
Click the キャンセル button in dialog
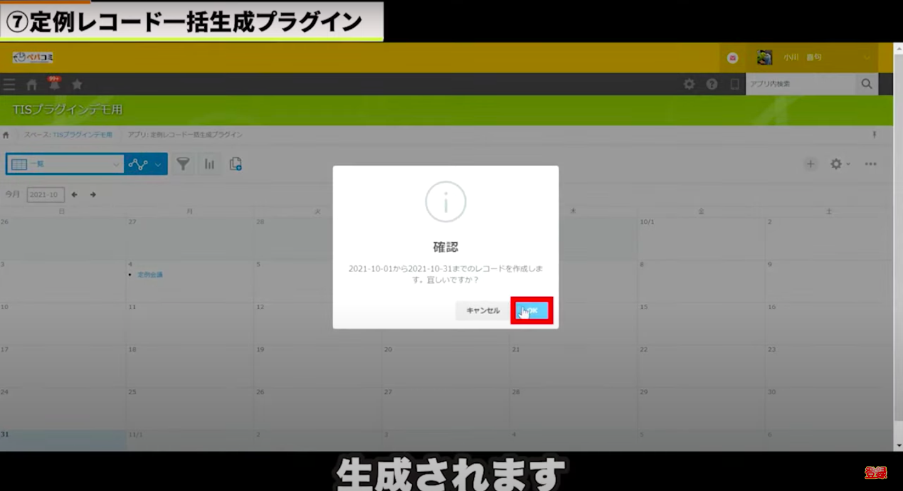tap(482, 311)
